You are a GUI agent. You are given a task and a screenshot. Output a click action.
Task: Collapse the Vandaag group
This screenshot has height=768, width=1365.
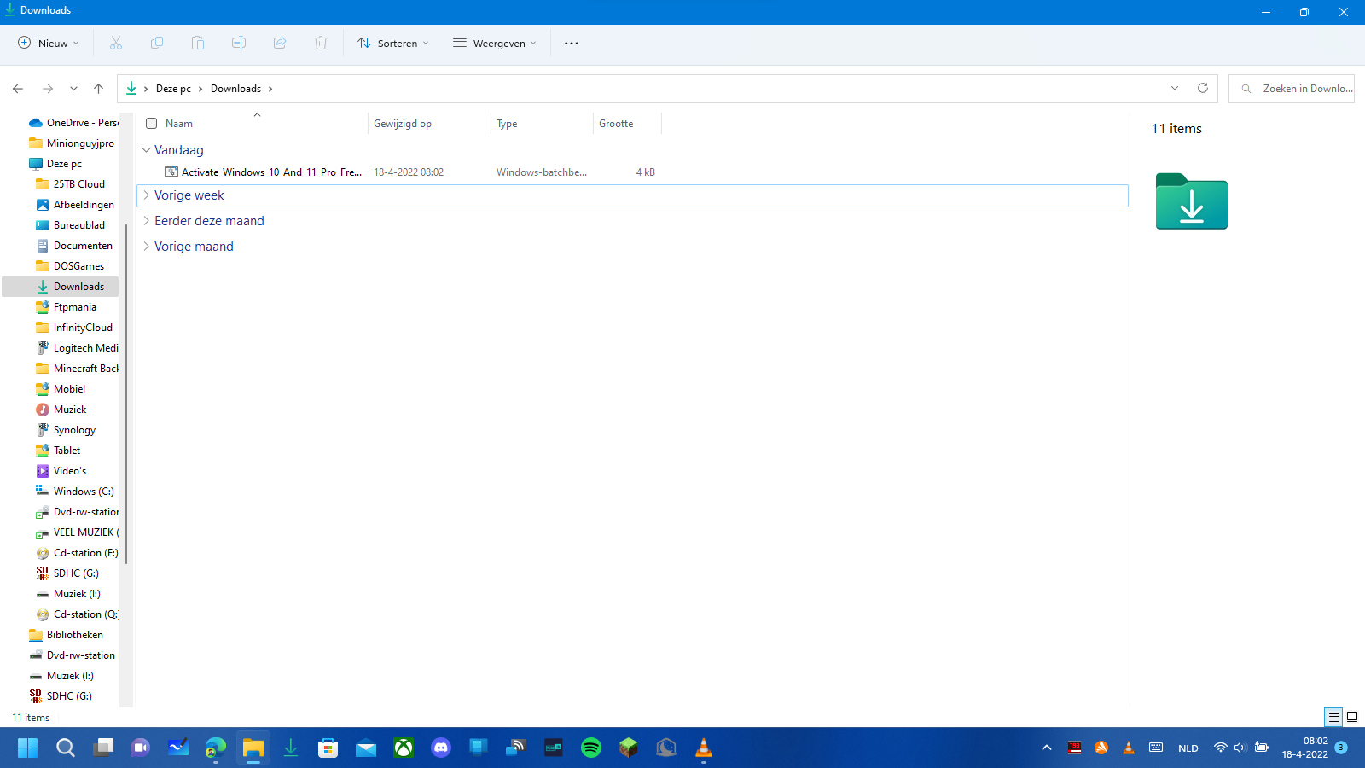[146, 149]
